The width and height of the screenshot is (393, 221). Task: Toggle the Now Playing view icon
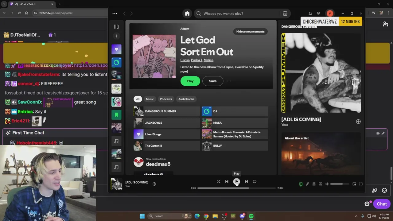click(301, 184)
